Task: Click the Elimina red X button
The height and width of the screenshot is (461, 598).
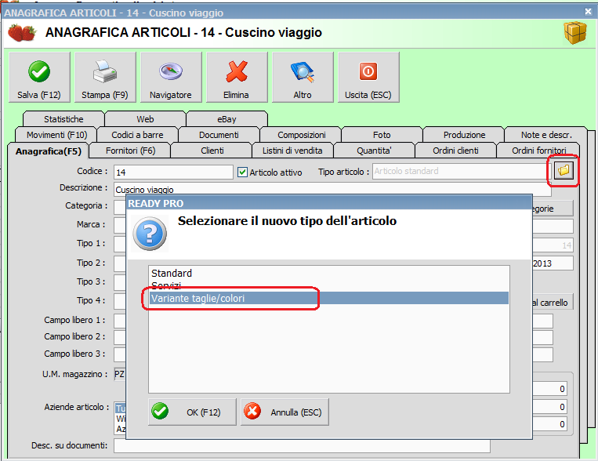Action: tap(237, 78)
